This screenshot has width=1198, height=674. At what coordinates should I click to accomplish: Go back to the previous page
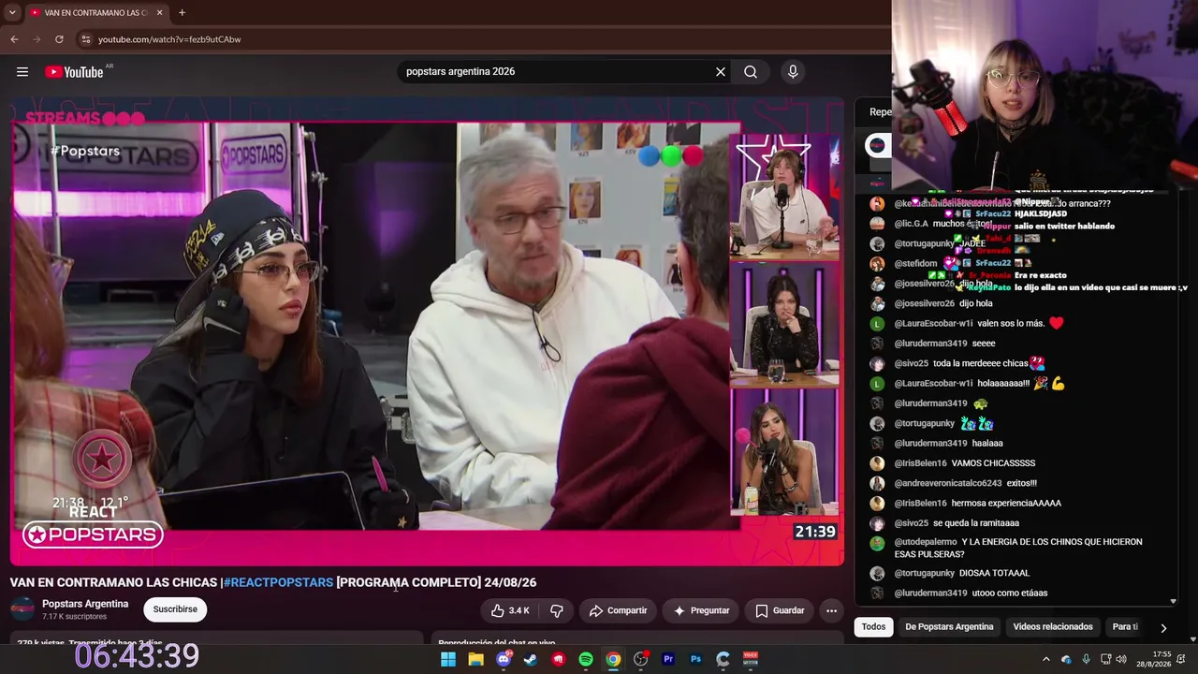coord(14,39)
